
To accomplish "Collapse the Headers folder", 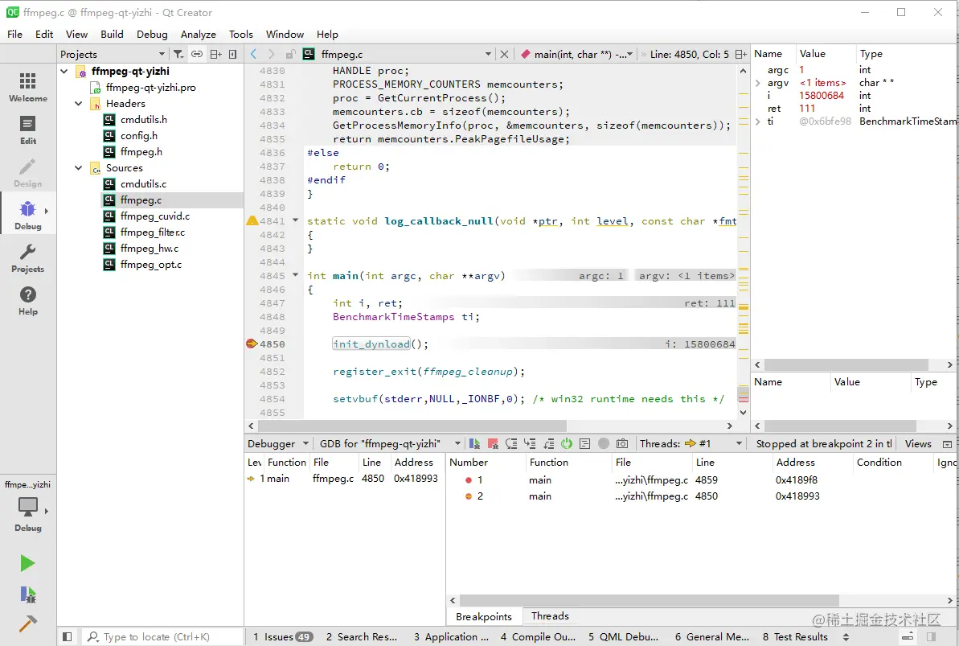I will tap(78, 104).
